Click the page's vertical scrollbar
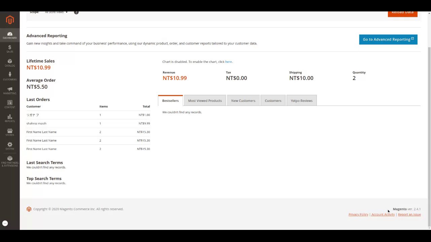431x242 pixels. (429, 134)
